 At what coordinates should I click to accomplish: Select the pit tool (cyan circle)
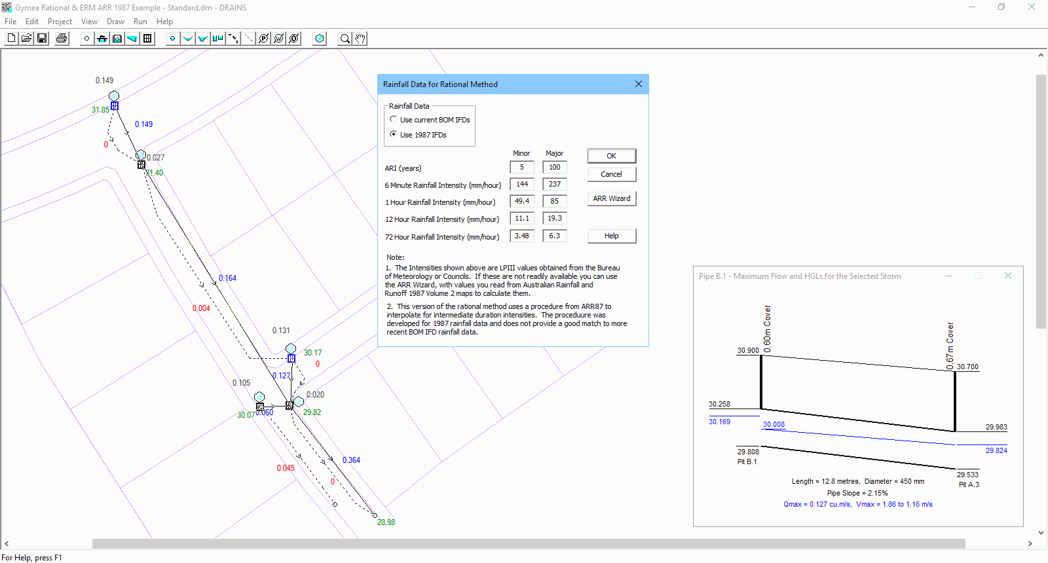(172, 39)
